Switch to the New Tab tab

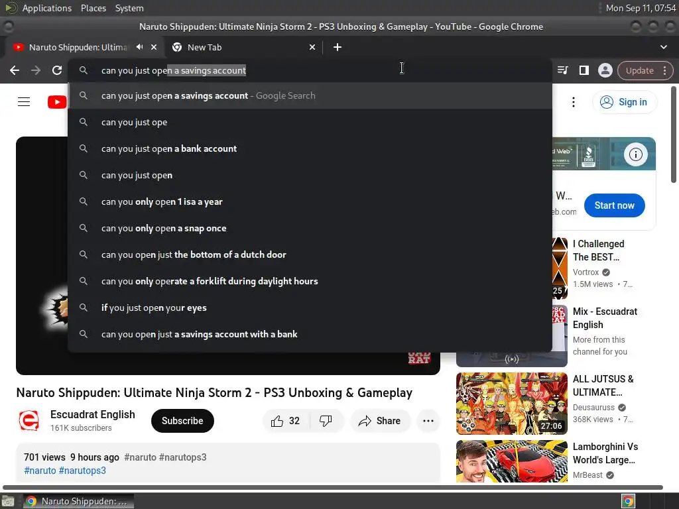[243, 47]
